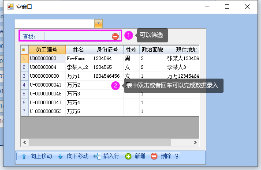
Task: Click cell U-0000000041
Action: point(47,85)
